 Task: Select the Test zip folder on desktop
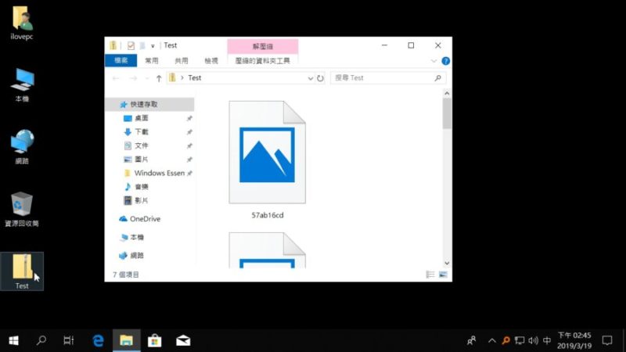pyautogui.click(x=22, y=271)
